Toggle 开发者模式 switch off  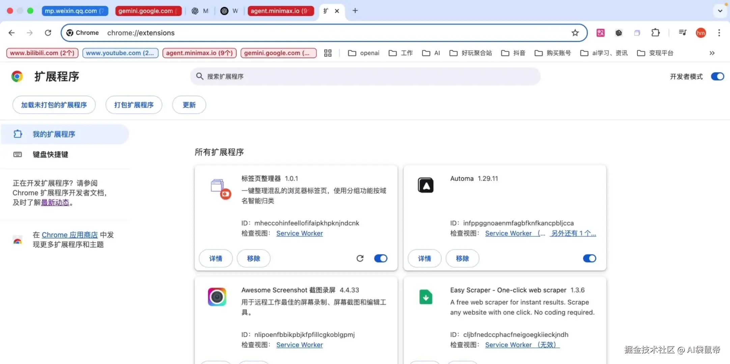717,77
